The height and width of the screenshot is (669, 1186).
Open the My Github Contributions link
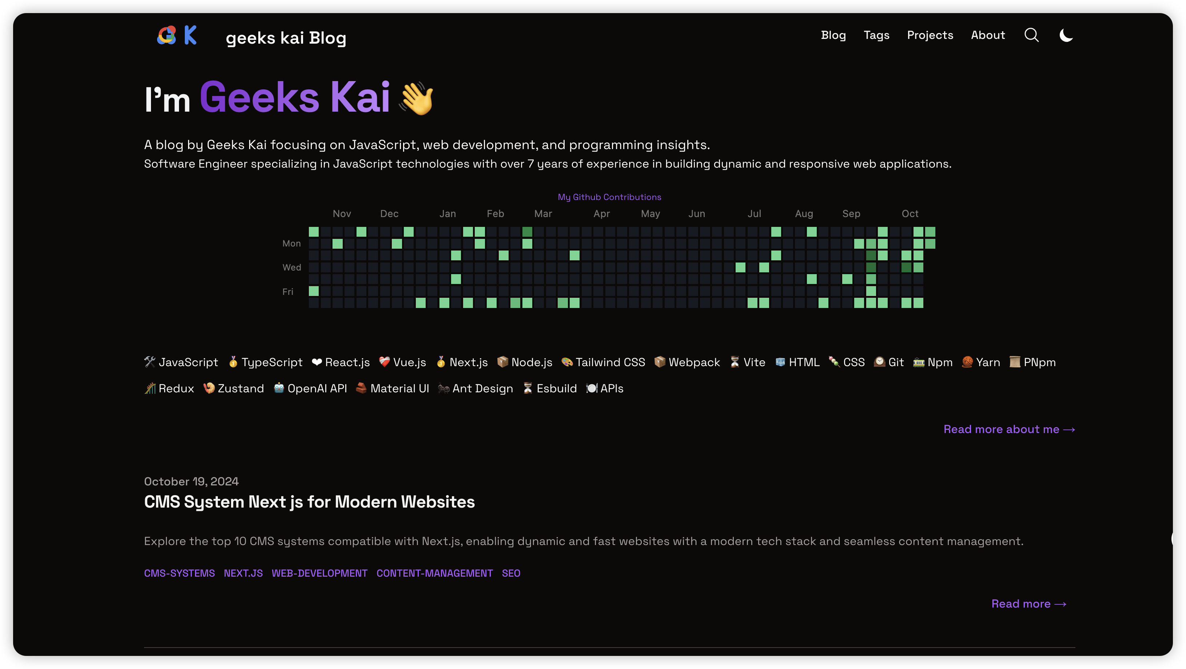609,197
